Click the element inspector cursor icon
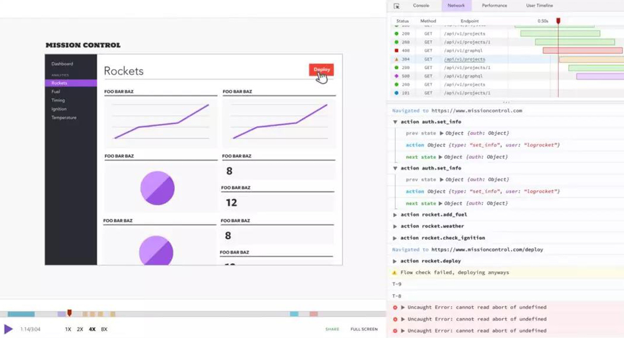This screenshot has height=338, width=624. click(x=396, y=6)
